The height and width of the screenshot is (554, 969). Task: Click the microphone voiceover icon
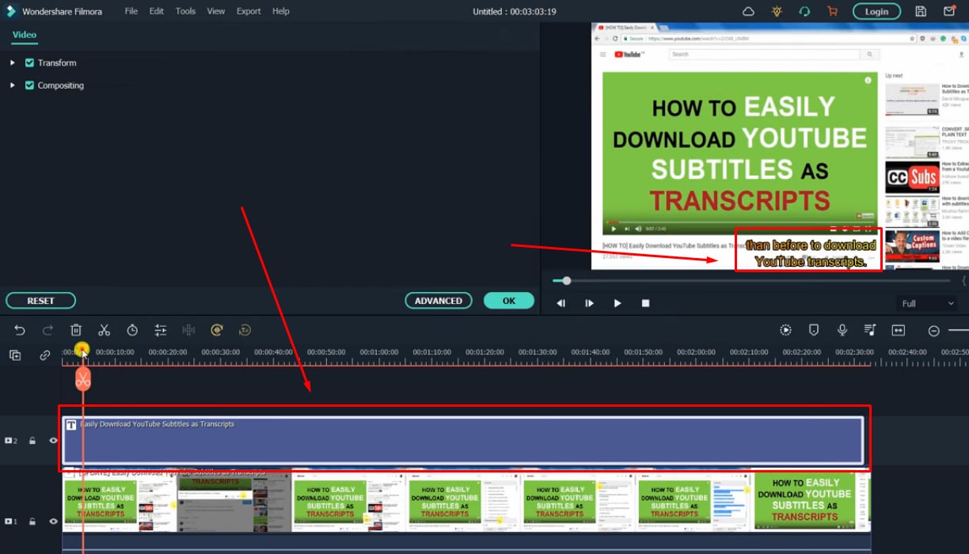click(x=842, y=330)
